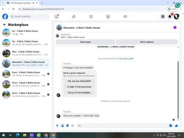Go back with browser back arrow

click(3, 9)
